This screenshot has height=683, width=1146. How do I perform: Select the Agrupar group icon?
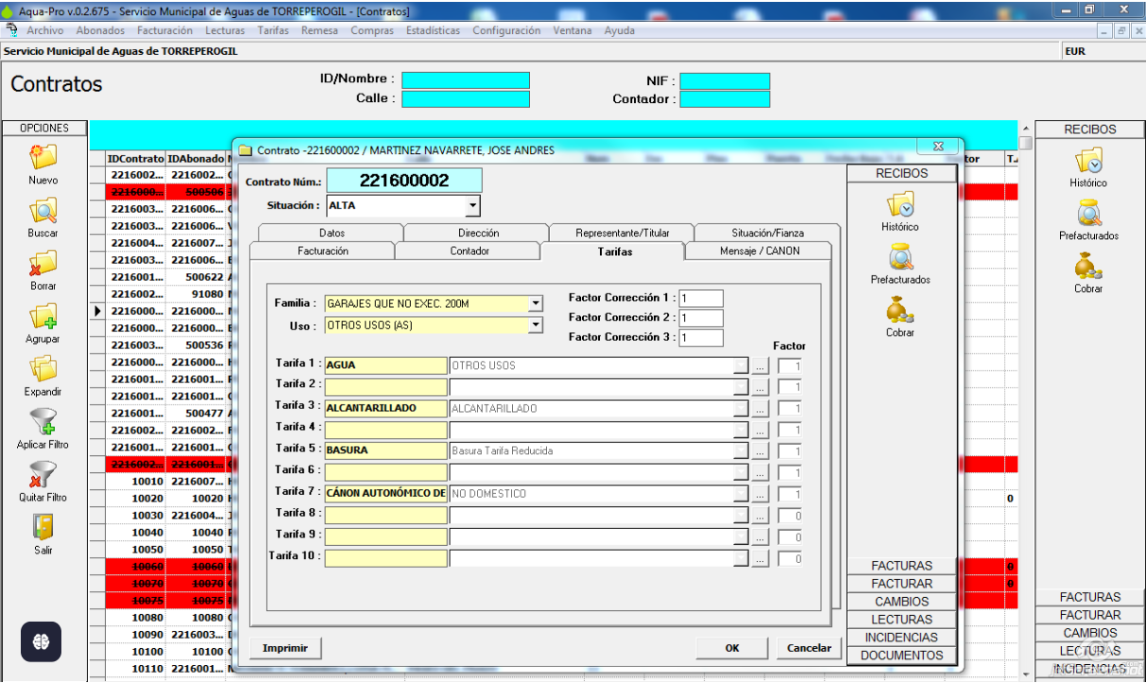43,316
